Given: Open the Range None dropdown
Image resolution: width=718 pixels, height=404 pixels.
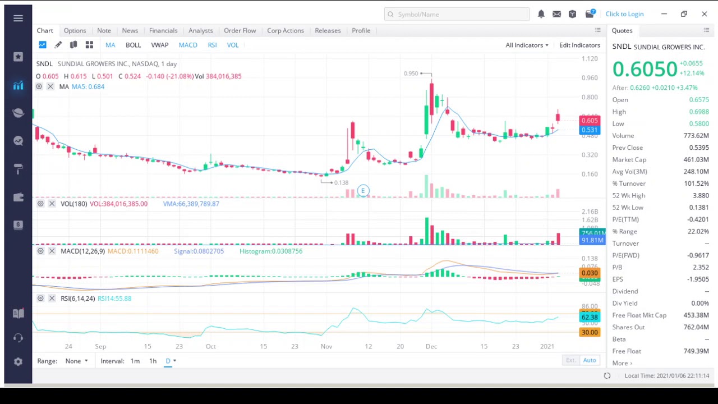Looking at the screenshot, I should pyautogui.click(x=76, y=361).
